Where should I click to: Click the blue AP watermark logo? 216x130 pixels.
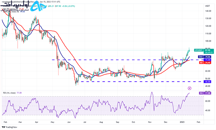coord(38,6)
